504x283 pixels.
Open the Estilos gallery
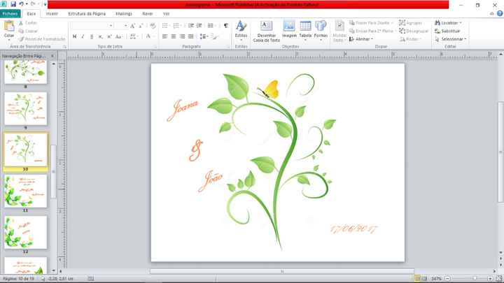point(241,31)
